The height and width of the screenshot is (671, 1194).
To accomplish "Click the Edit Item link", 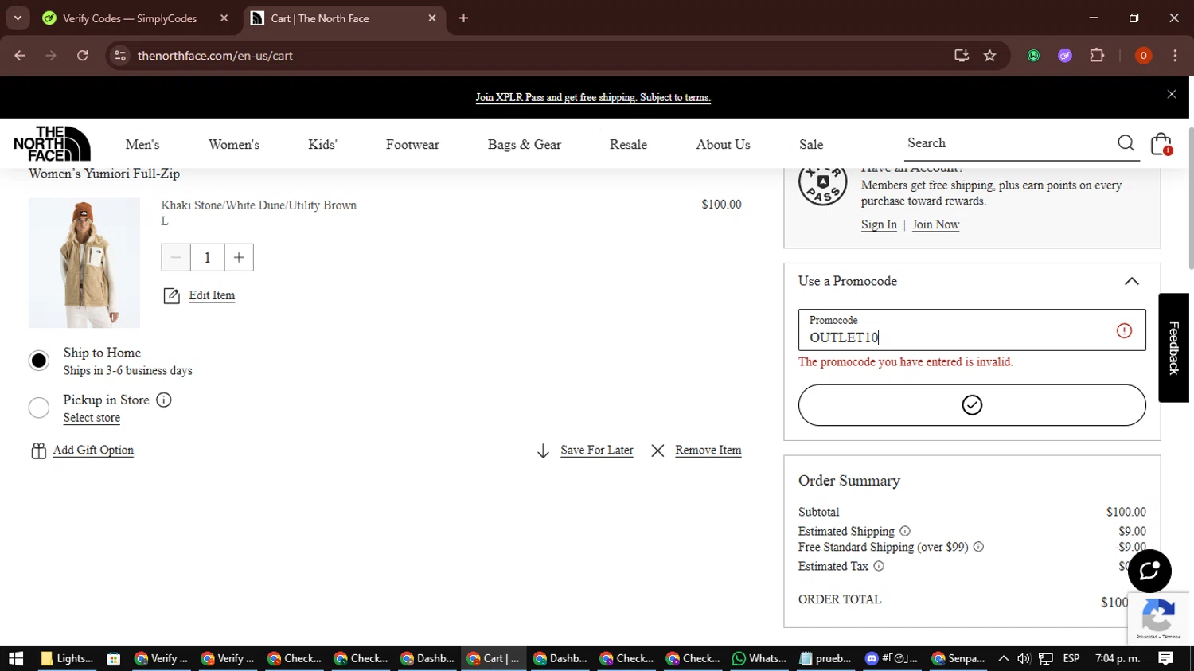I will [212, 295].
